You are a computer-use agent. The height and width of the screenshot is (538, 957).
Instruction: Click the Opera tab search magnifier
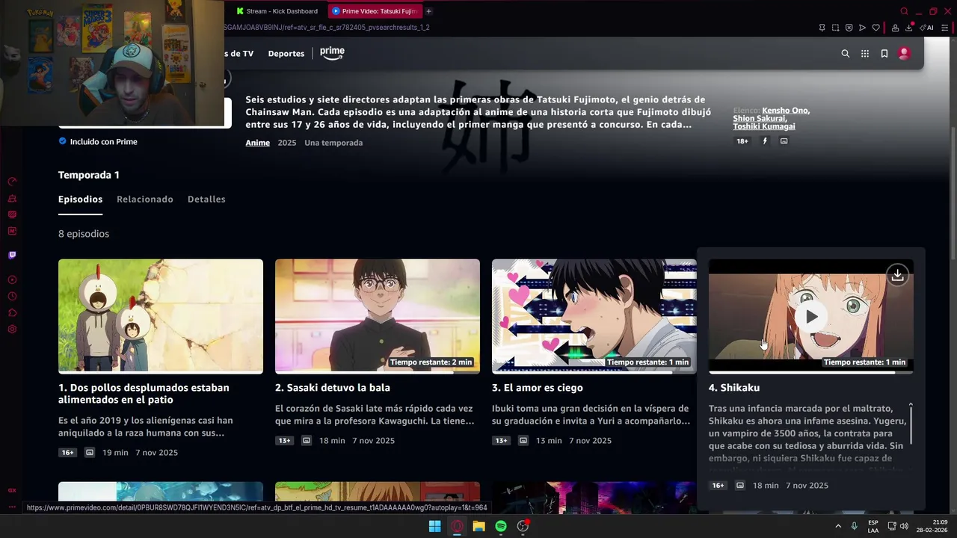click(x=904, y=11)
